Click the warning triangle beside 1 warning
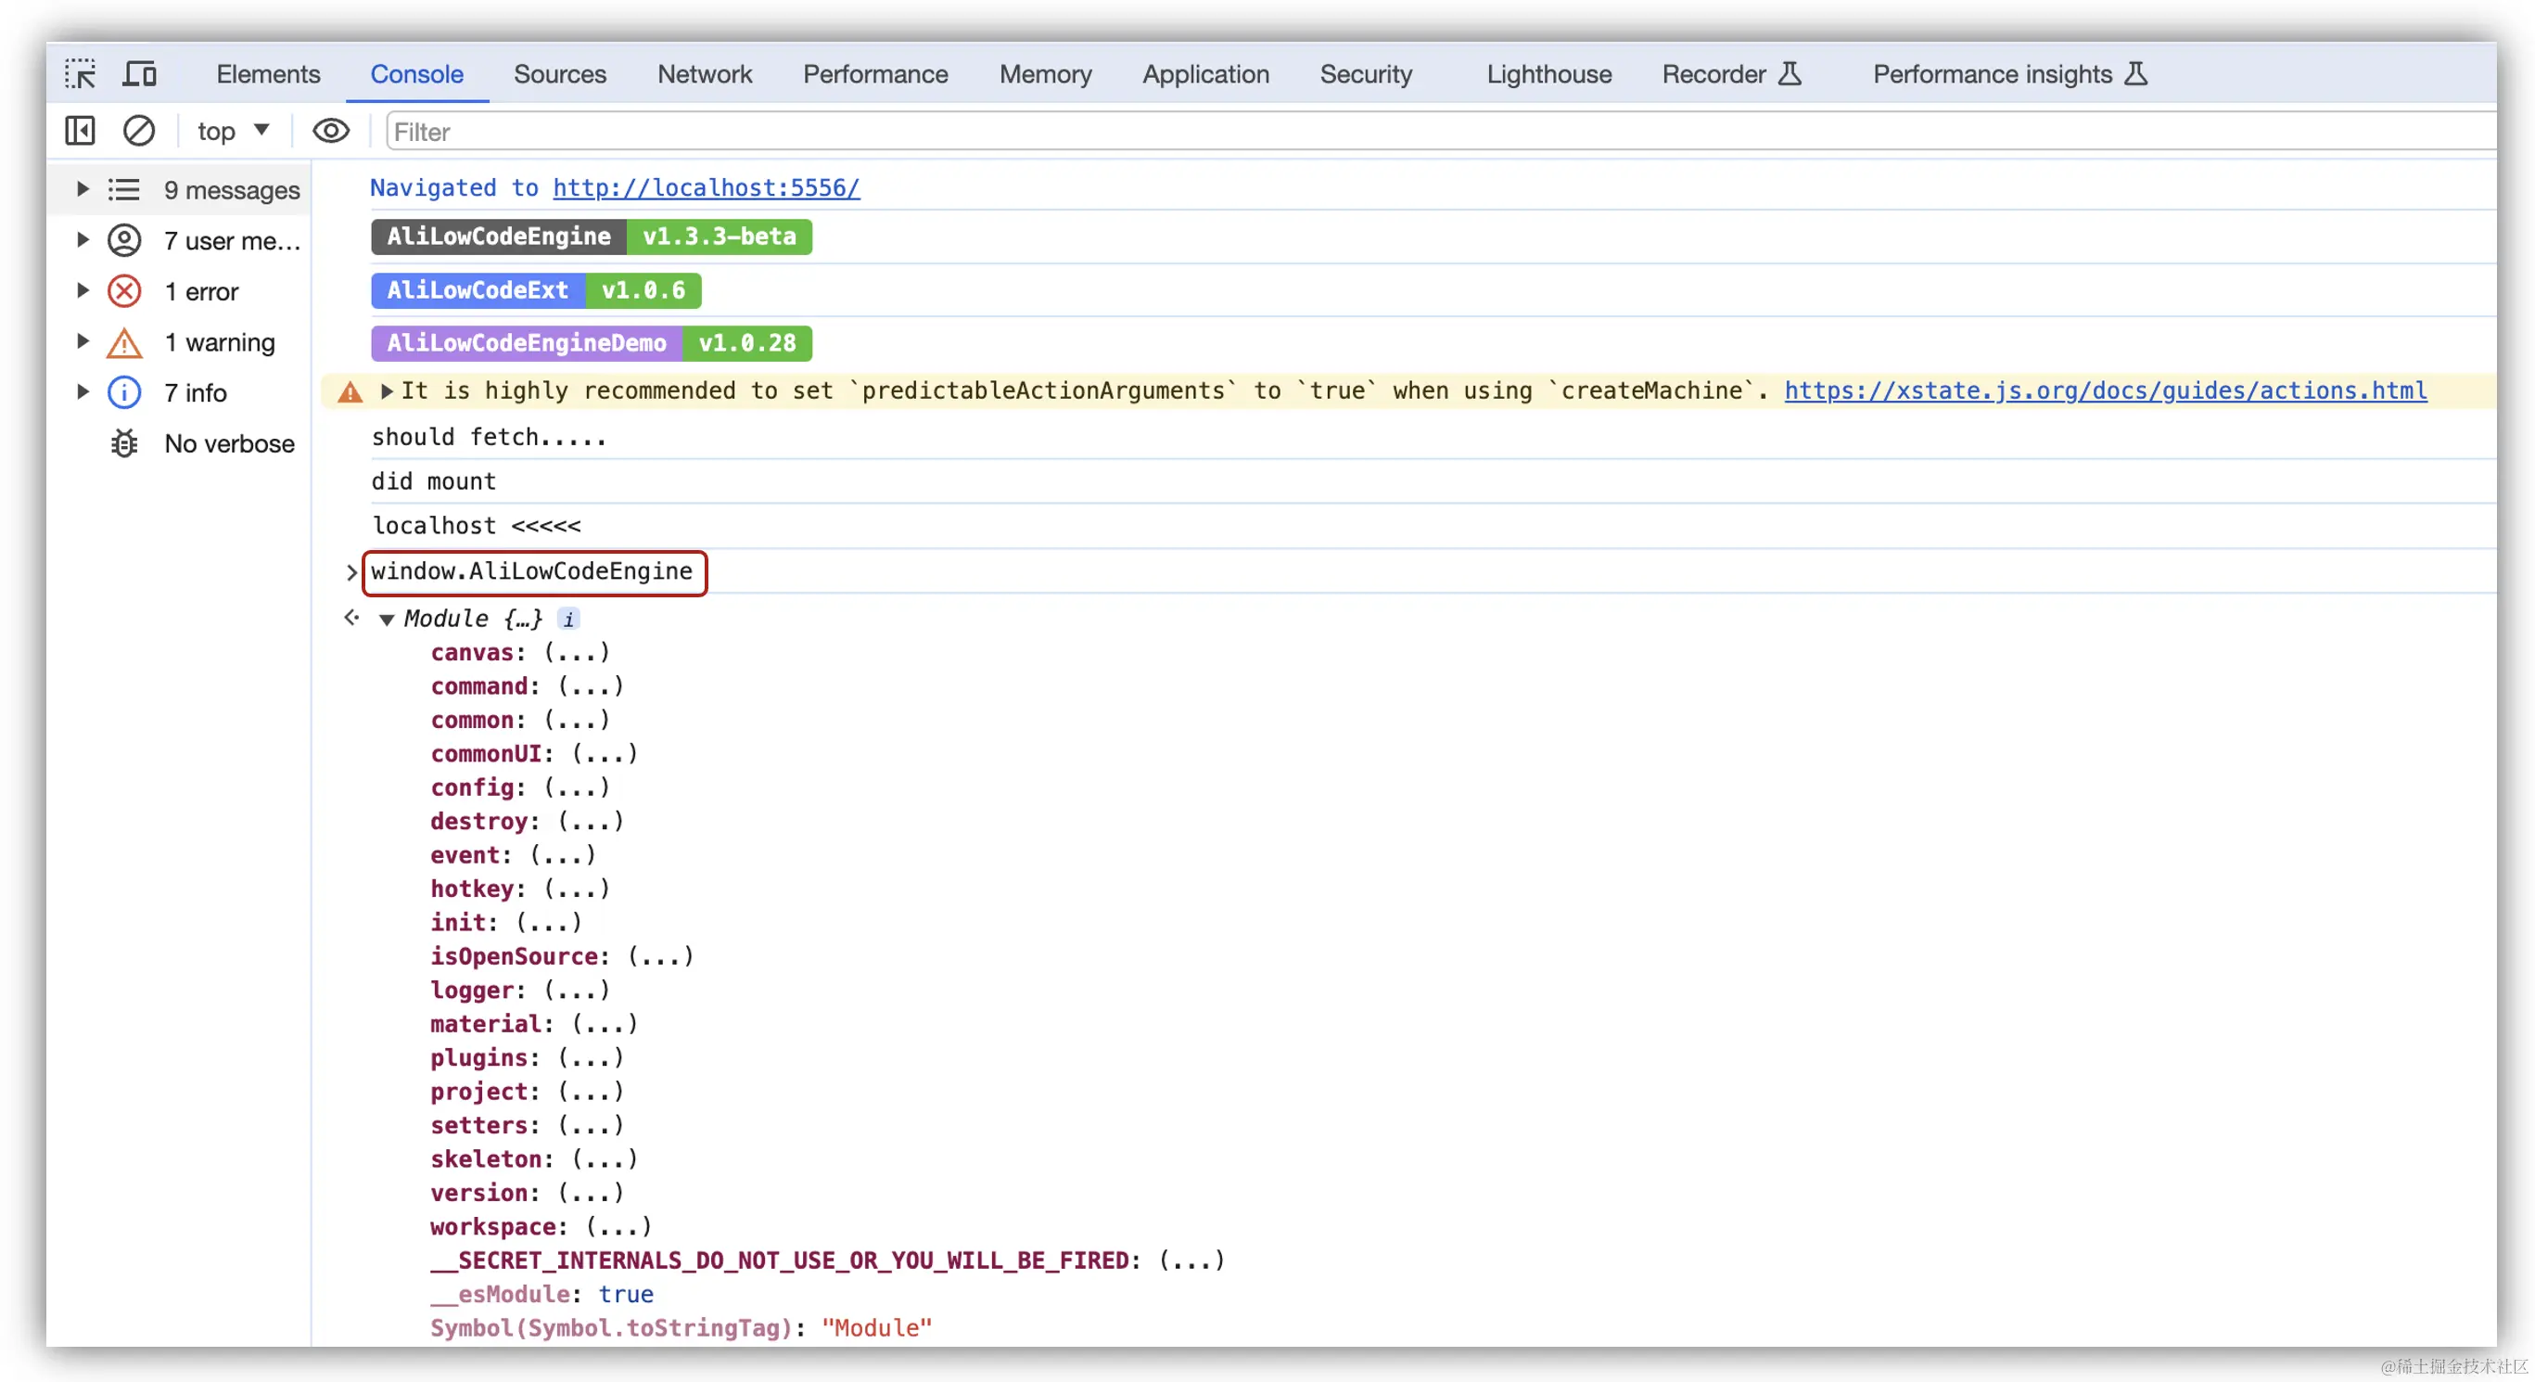 (124, 342)
